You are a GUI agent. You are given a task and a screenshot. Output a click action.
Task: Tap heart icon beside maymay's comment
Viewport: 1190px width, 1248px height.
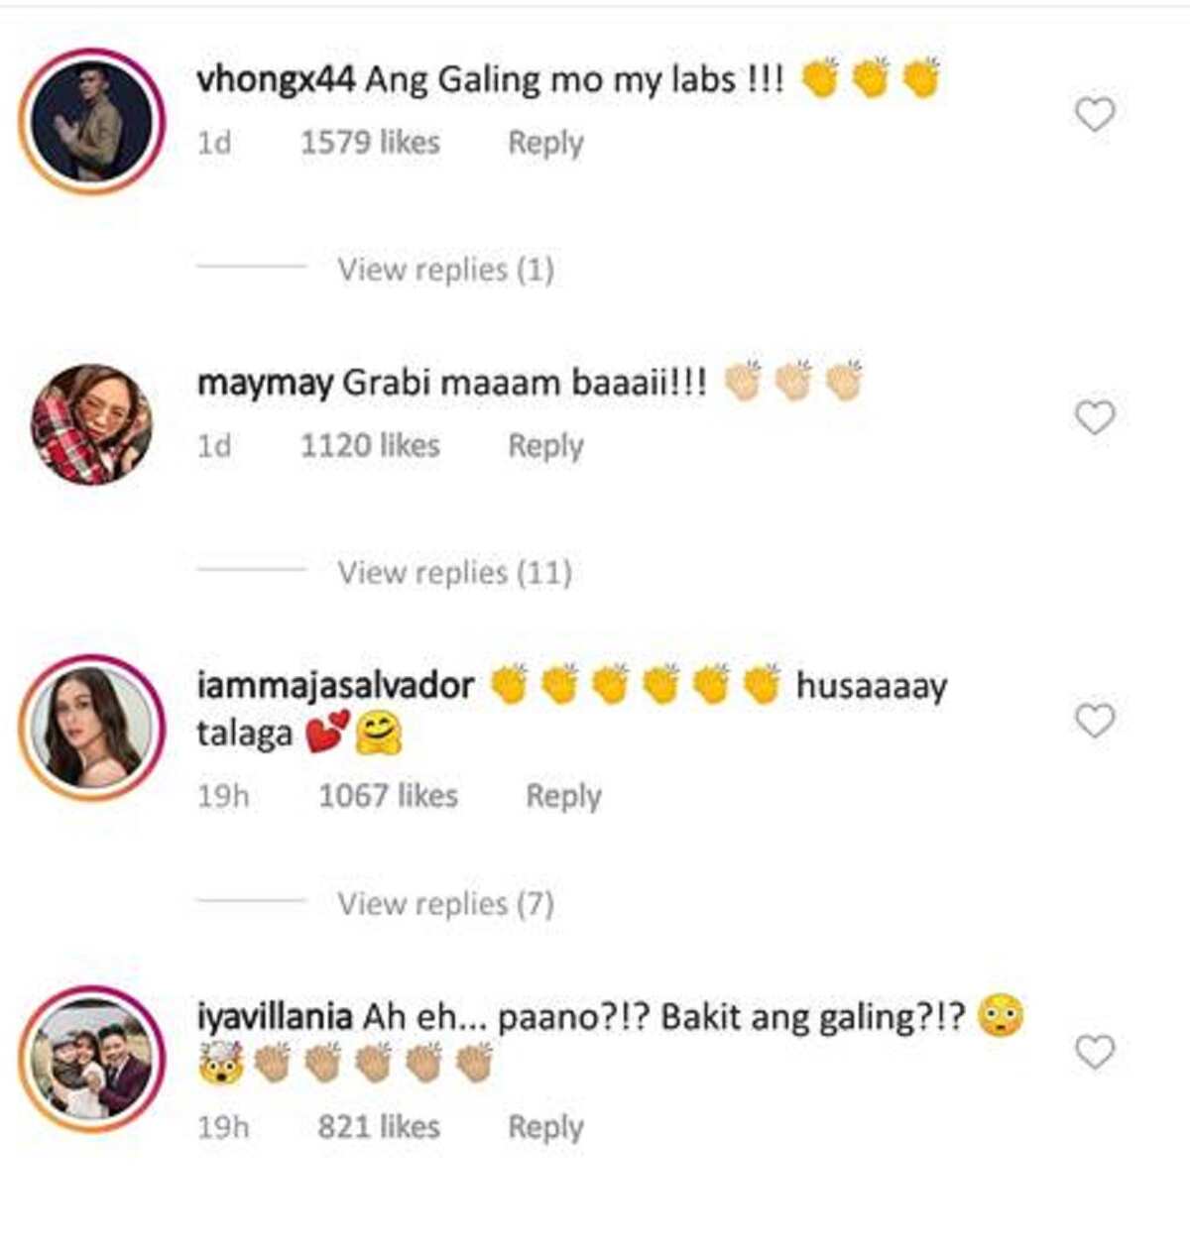click(1095, 417)
